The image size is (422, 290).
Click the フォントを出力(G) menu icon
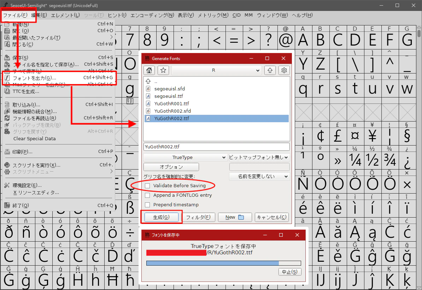(x=7, y=78)
